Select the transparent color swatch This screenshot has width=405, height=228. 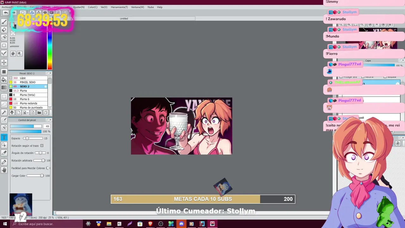[13, 33]
